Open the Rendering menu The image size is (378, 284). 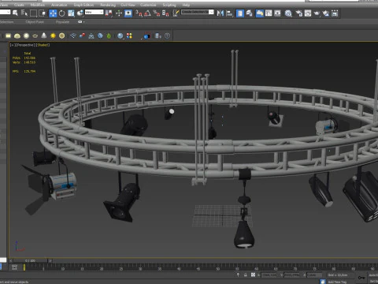pos(108,5)
